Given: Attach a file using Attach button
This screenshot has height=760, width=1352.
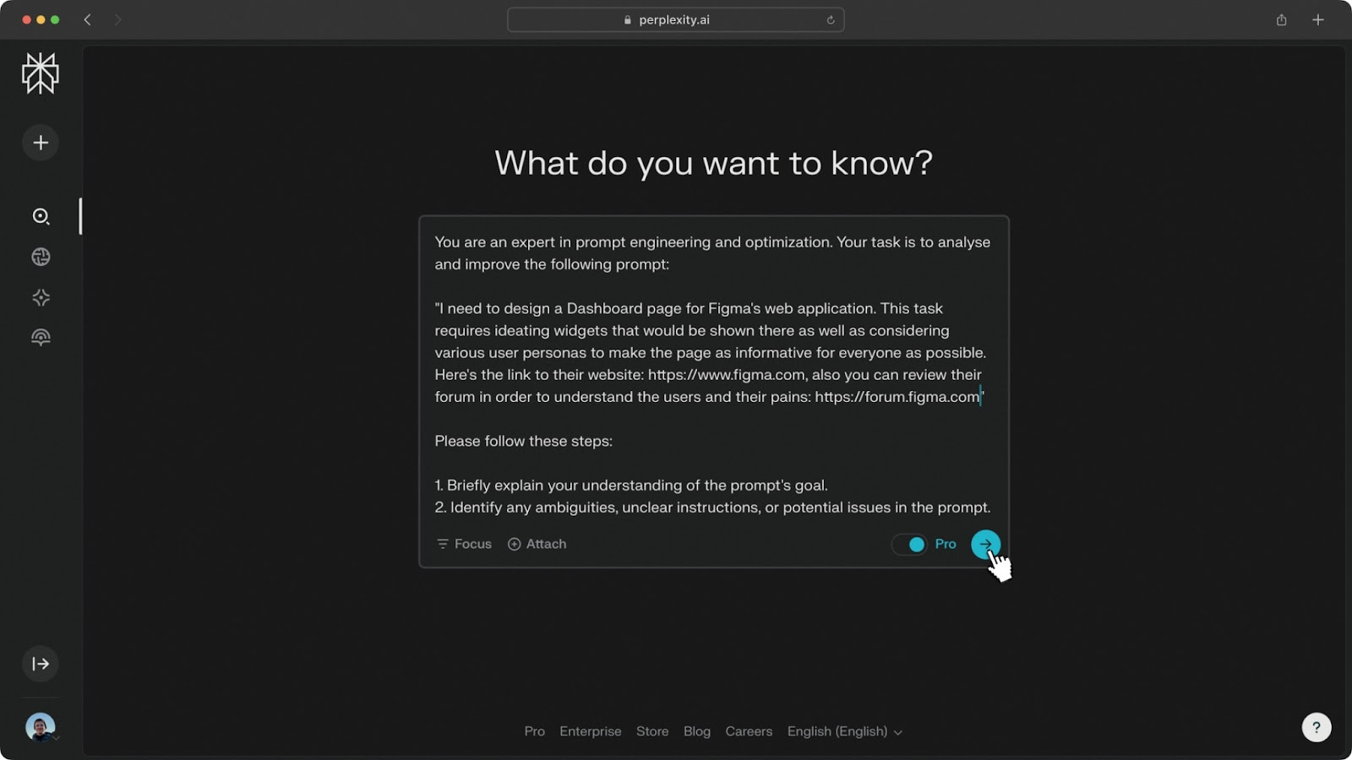Looking at the screenshot, I should 537,544.
